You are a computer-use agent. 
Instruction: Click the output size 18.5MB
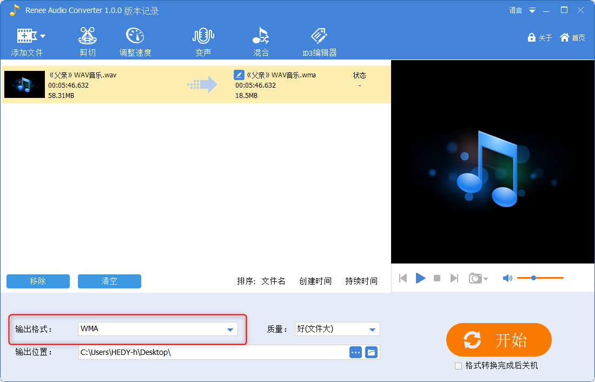coord(246,95)
